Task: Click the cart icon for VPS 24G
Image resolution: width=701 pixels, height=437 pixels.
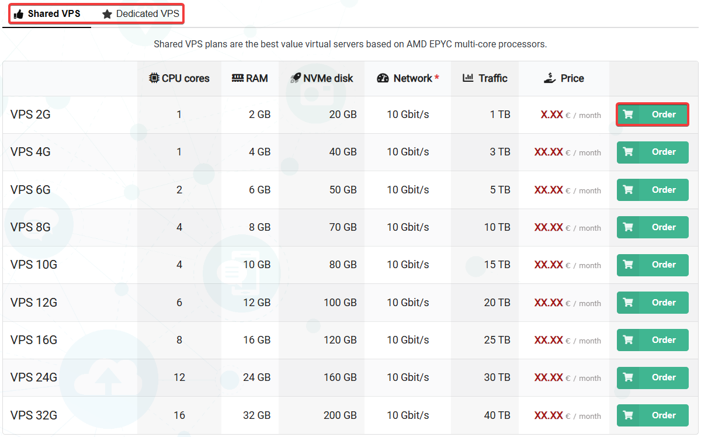Action: coord(628,377)
